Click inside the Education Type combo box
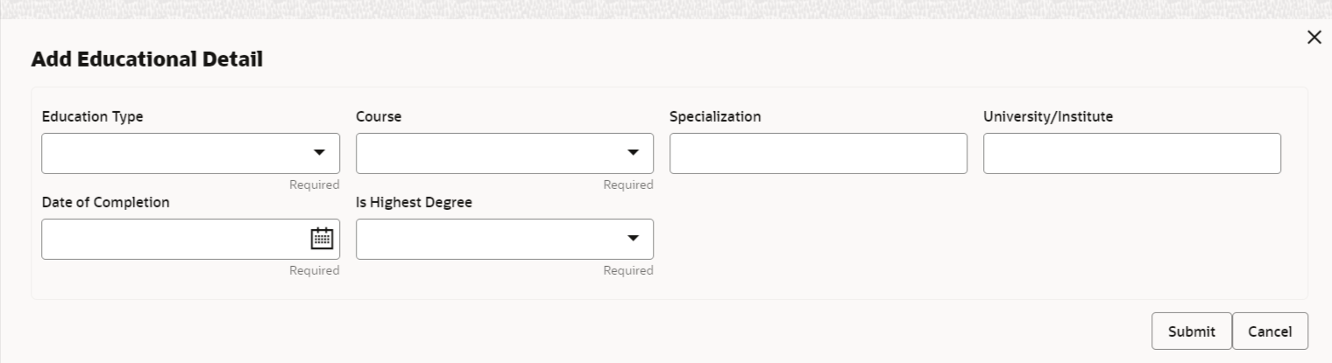Screen dimensions: 1332x363 click(171, 153)
